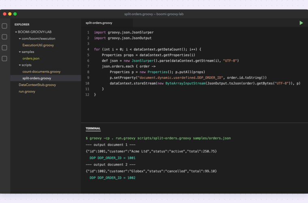Click 'Properties props = dataContext.getProperties(i)' line
Screen dimensions: 308x203
[x=148, y=55]
